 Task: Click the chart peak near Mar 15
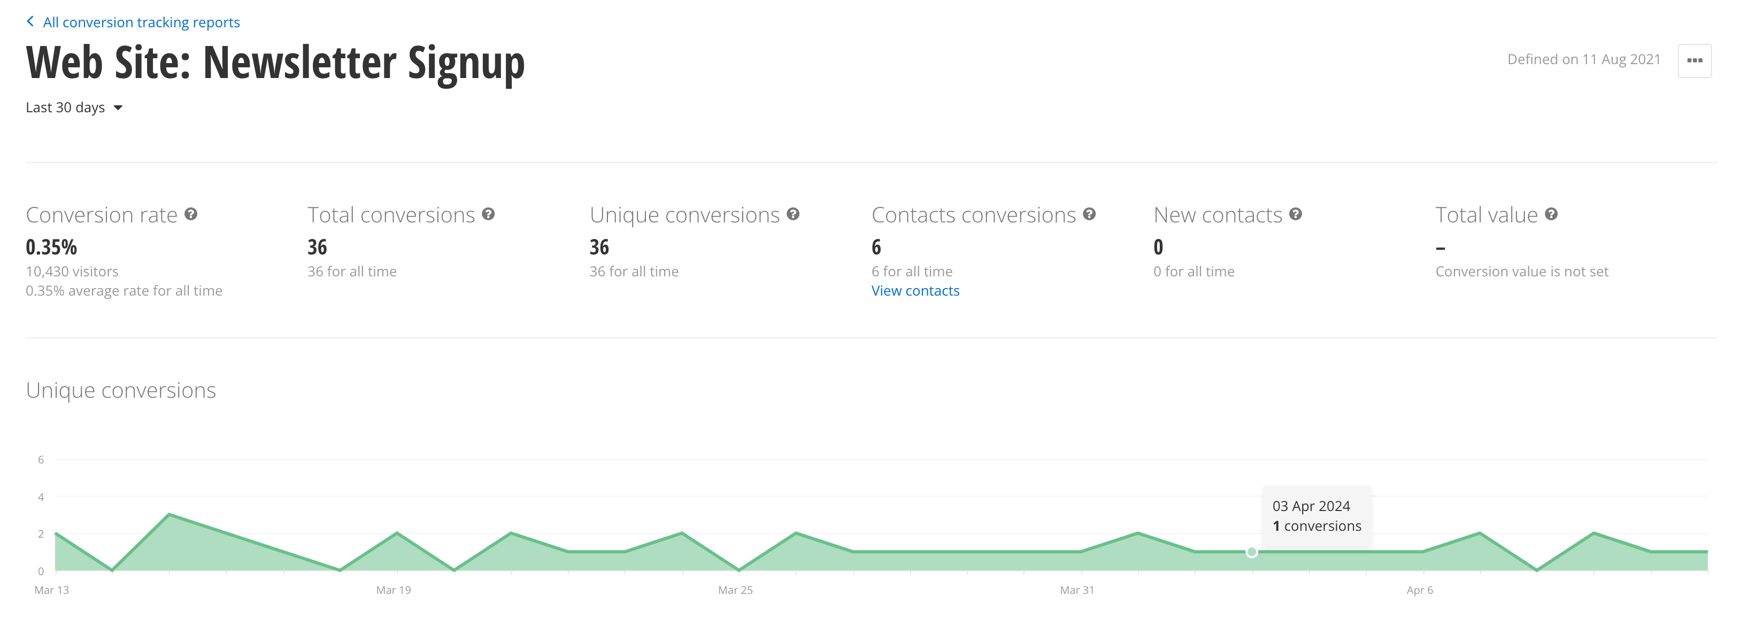click(169, 515)
